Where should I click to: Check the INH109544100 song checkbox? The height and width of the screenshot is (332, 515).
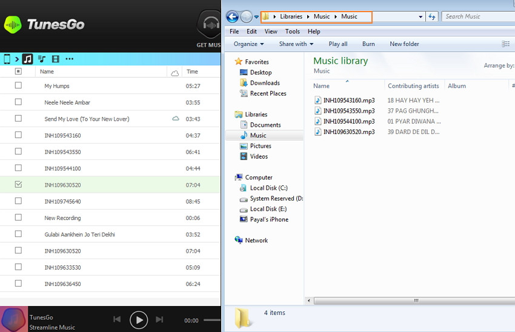(x=18, y=168)
